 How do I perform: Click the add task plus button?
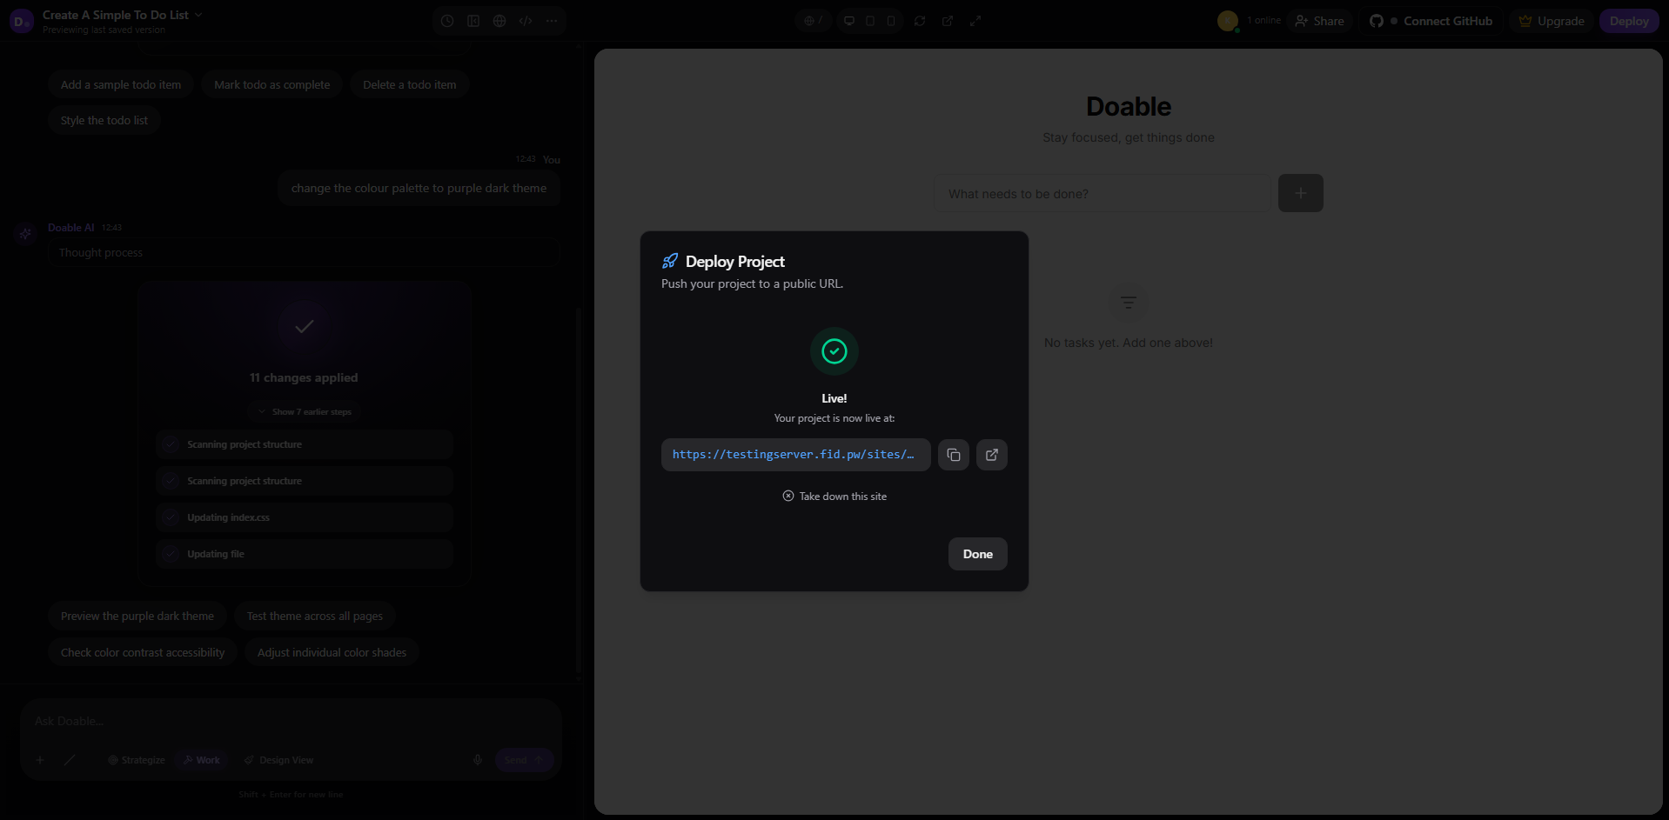point(1301,193)
